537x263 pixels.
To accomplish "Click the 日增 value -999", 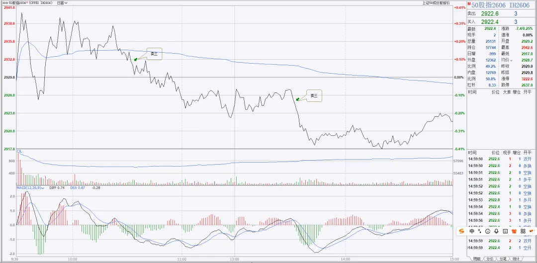I will 493,54.
